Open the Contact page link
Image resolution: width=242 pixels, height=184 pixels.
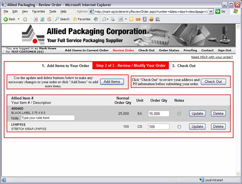[207, 50]
